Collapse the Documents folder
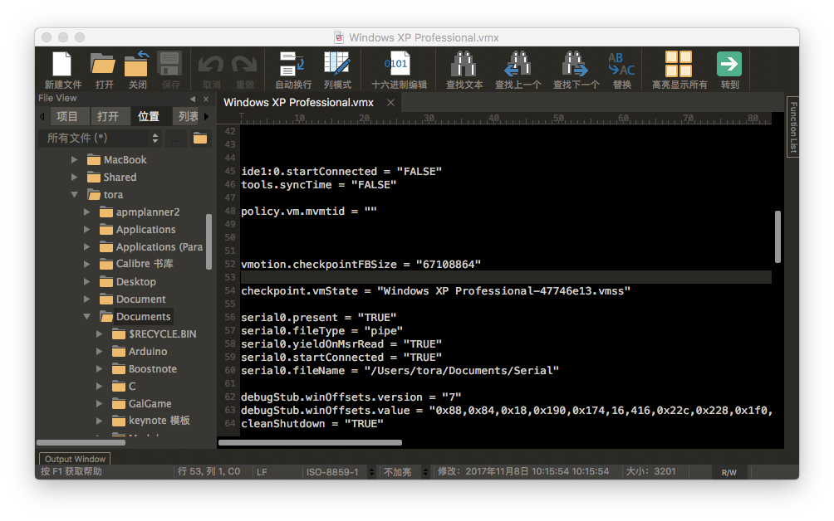The image size is (834, 521). tap(86, 317)
